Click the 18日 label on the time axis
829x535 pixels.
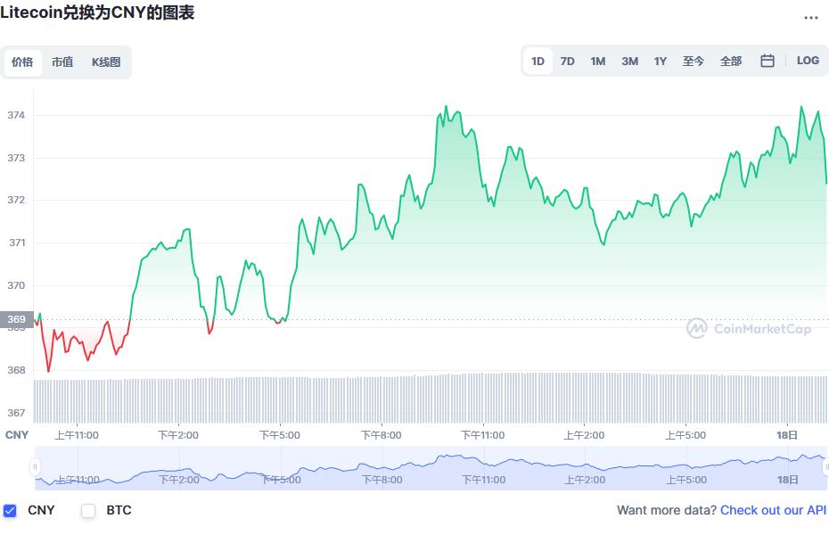[788, 434]
